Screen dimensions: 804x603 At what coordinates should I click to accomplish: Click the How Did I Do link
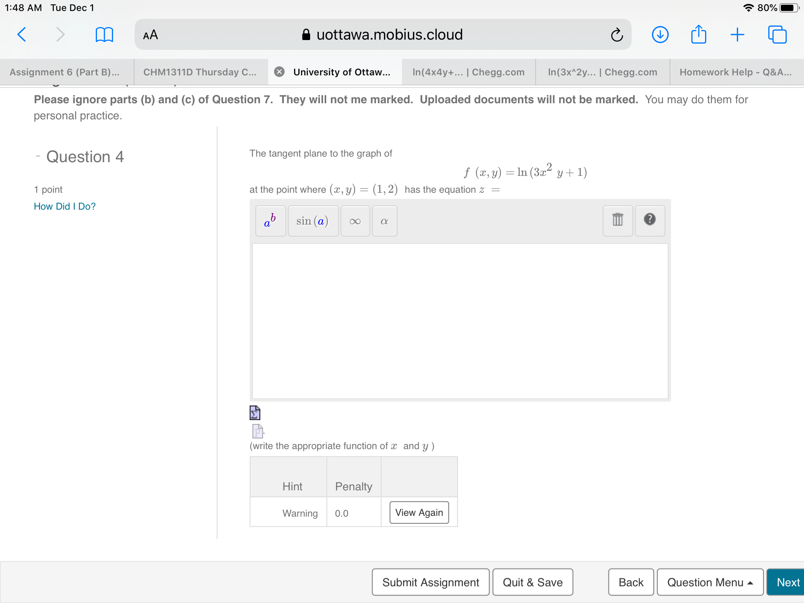(x=64, y=206)
